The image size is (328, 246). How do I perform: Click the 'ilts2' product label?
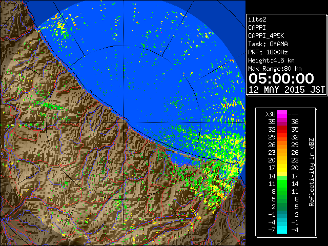click(x=257, y=19)
